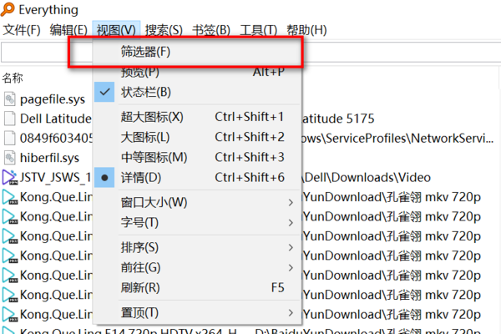Viewport: 501px width, 334px height.
Task: Open the 帮助(H) menu
Action: click(x=306, y=30)
